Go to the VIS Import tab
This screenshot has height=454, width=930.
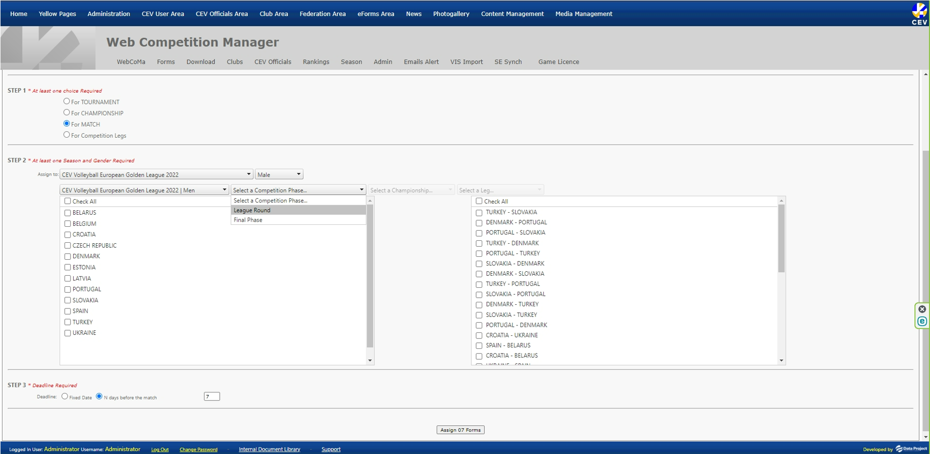[466, 62]
